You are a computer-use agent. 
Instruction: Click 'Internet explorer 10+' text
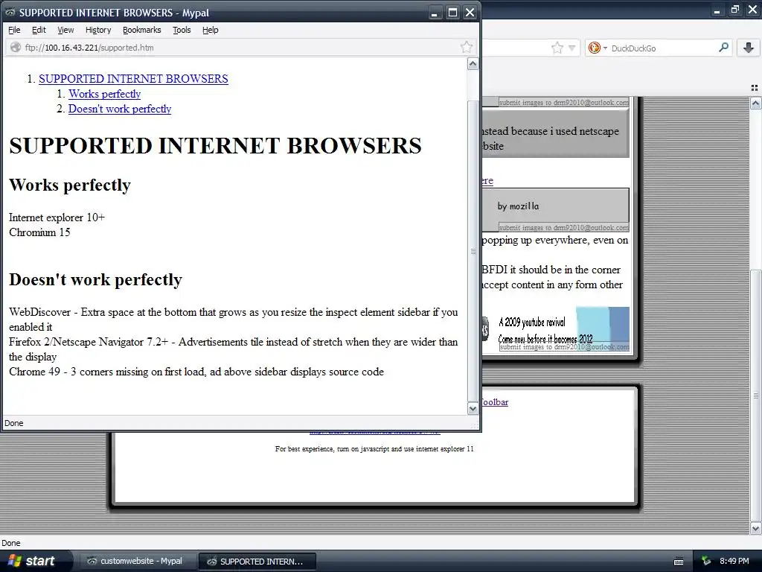[x=57, y=217]
